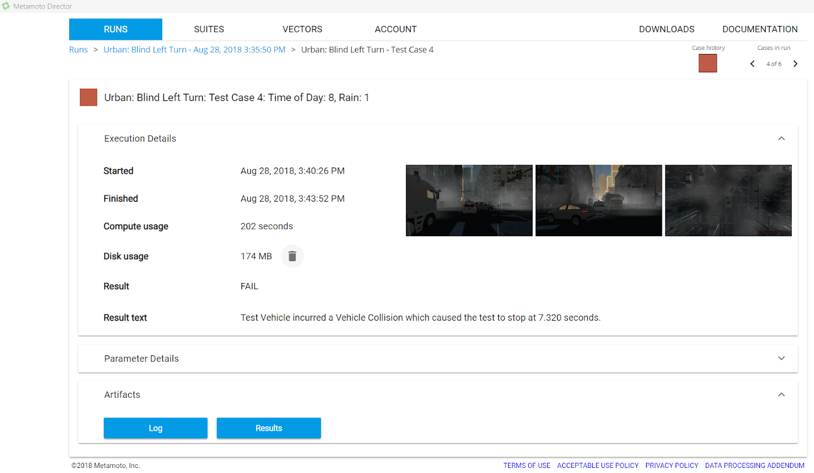Open the Data Processing Addendum link

coord(755,465)
